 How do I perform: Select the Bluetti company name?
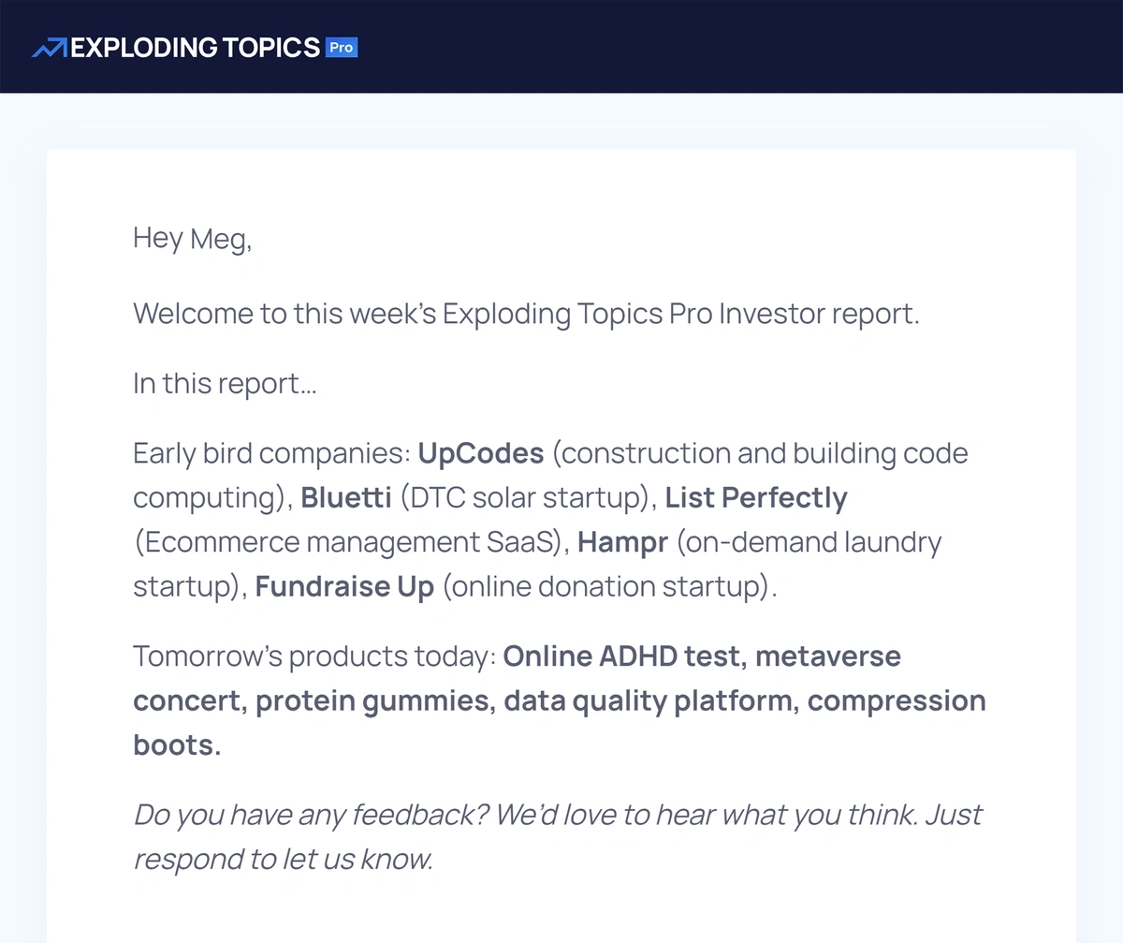pos(346,498)
